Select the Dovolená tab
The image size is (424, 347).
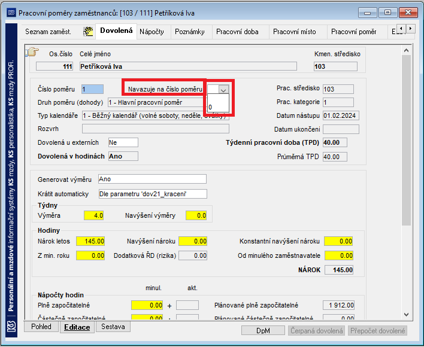coord(116,31)
